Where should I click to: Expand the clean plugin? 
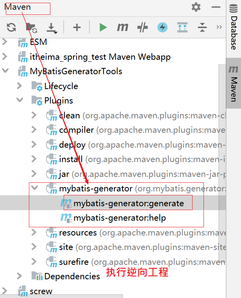(34, 115)
